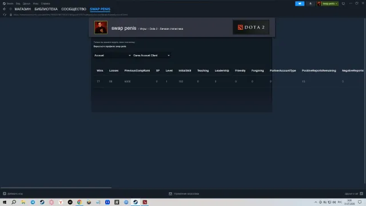Image resolution: width=366 pixels, height=206 pixels.
Task: Click the return to profile link
Action: (x=110, y=46)
